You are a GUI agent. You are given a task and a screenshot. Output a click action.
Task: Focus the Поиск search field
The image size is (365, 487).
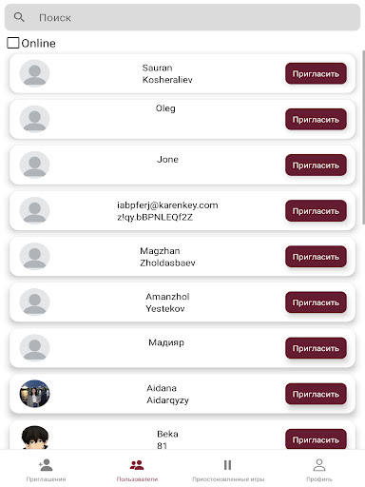coord(182,17)
